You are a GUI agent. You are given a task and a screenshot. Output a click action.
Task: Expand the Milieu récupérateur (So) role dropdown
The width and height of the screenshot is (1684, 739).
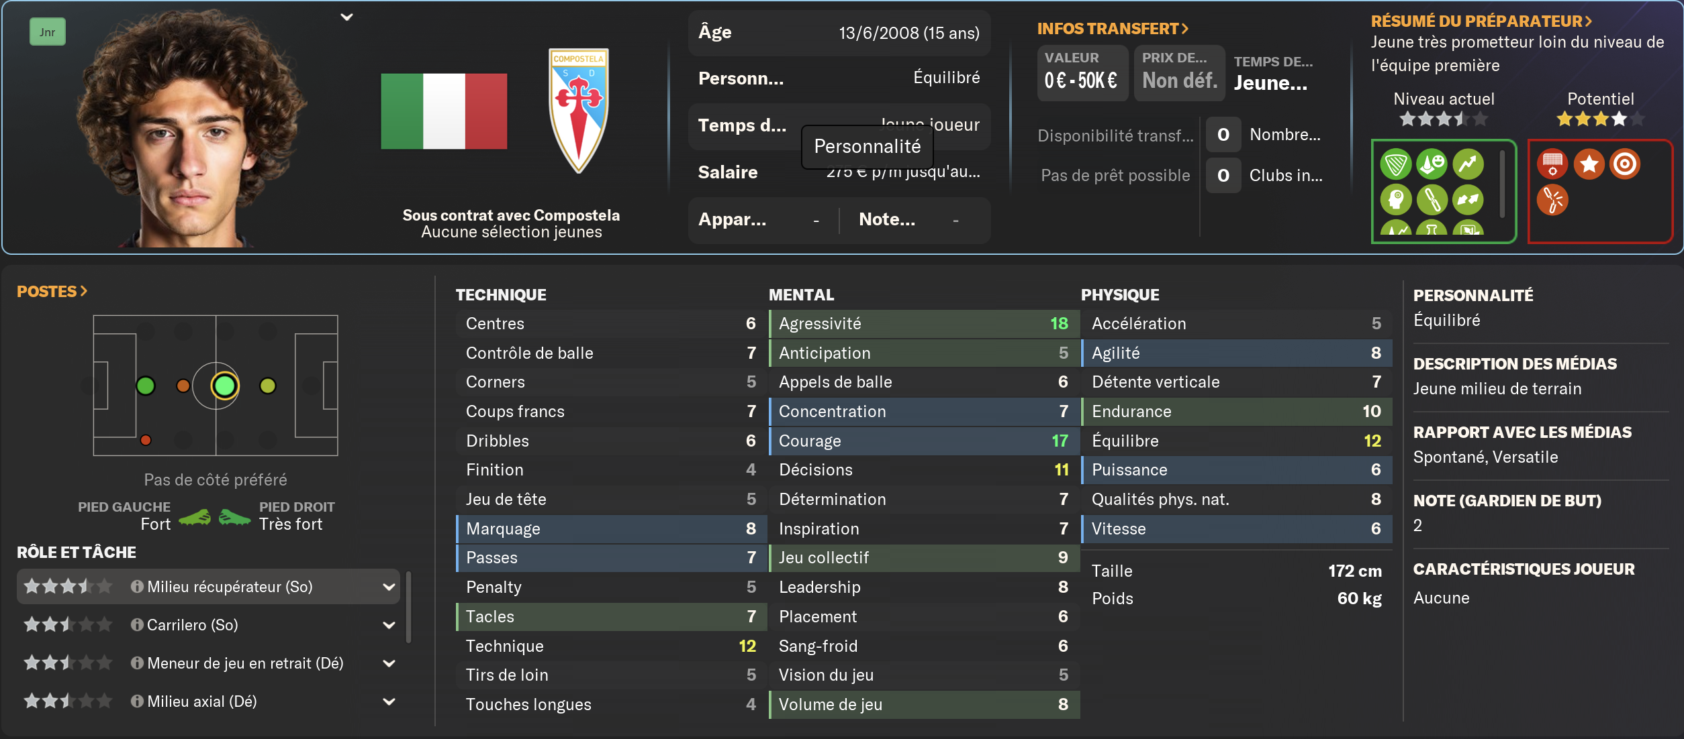pyautogui.click(x=389, y=587)
